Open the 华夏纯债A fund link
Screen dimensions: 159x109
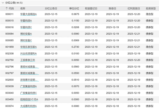26,21
